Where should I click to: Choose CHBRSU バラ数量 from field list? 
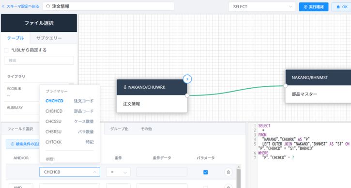[x=69, y=132]
